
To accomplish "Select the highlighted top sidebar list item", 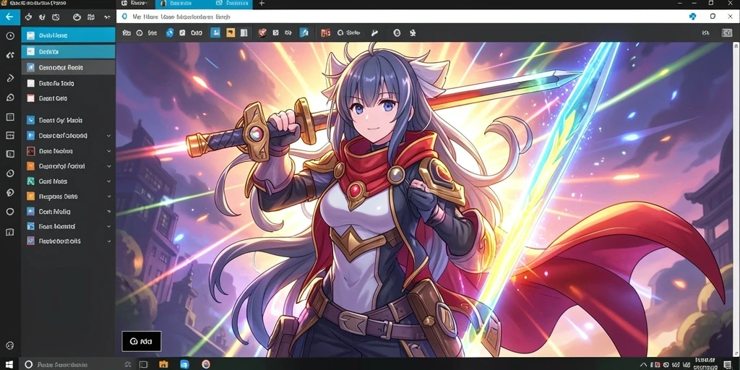I will (68, 35).
